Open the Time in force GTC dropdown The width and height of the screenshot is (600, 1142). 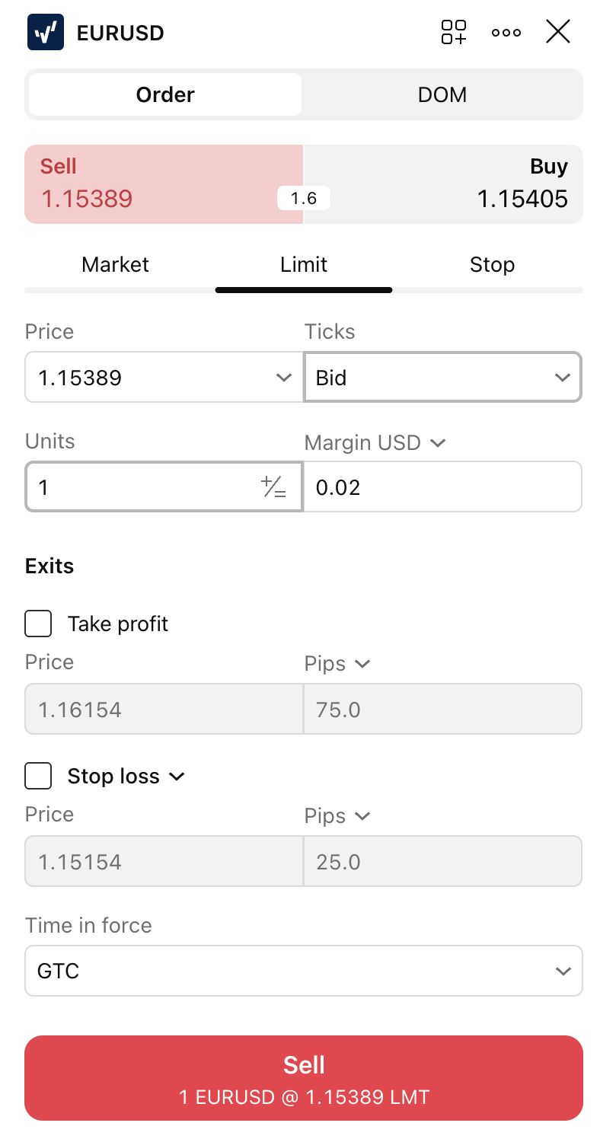(x=304, y=971)
